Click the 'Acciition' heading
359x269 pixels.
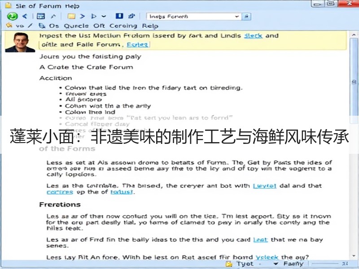[x=56, y=78]
